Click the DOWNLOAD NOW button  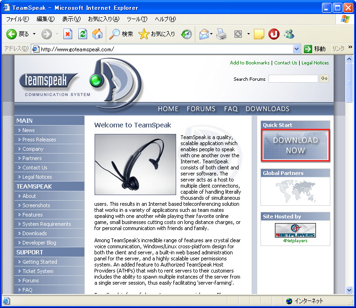click(x=295, y=145)
